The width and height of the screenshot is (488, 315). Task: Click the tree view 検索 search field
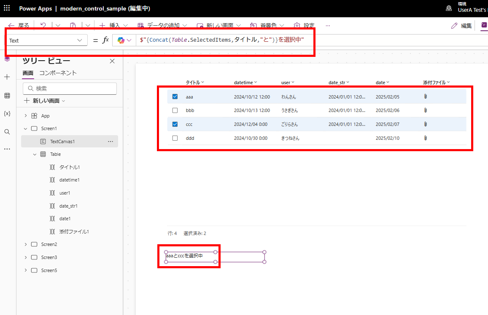[x=70, y=88]
